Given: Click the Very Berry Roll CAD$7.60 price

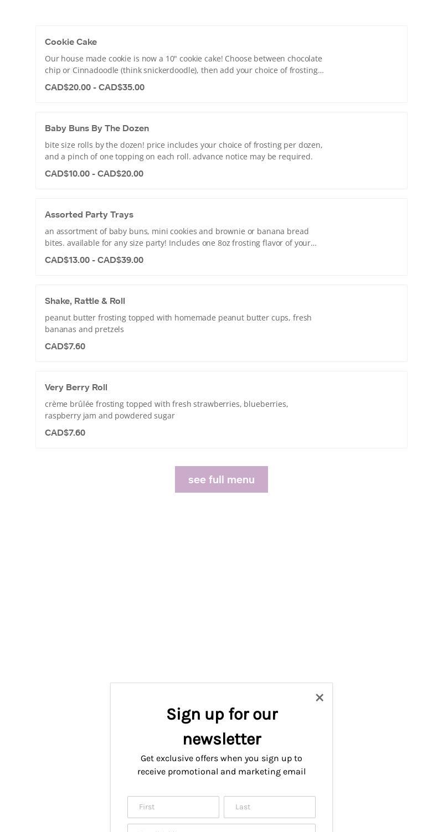Looking at the screenshot, I should (65, 433).
